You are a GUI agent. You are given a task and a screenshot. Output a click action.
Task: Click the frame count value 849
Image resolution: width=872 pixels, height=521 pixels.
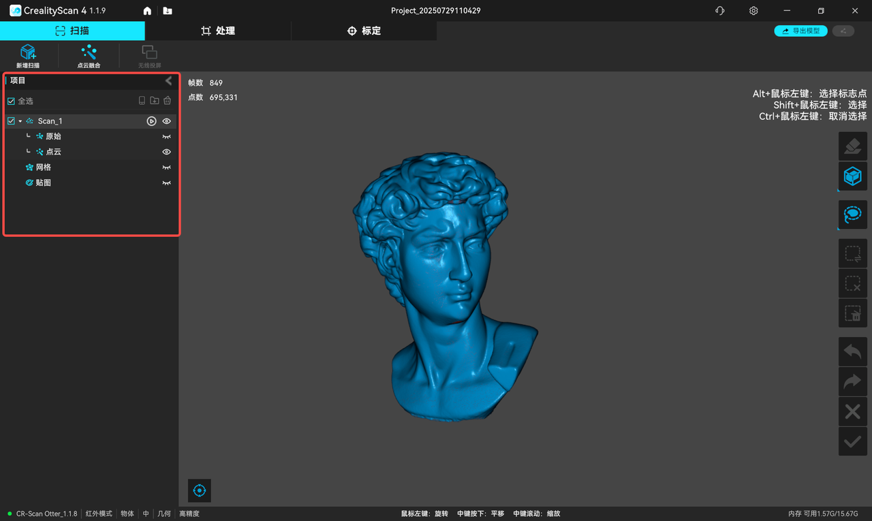(216, 83)
